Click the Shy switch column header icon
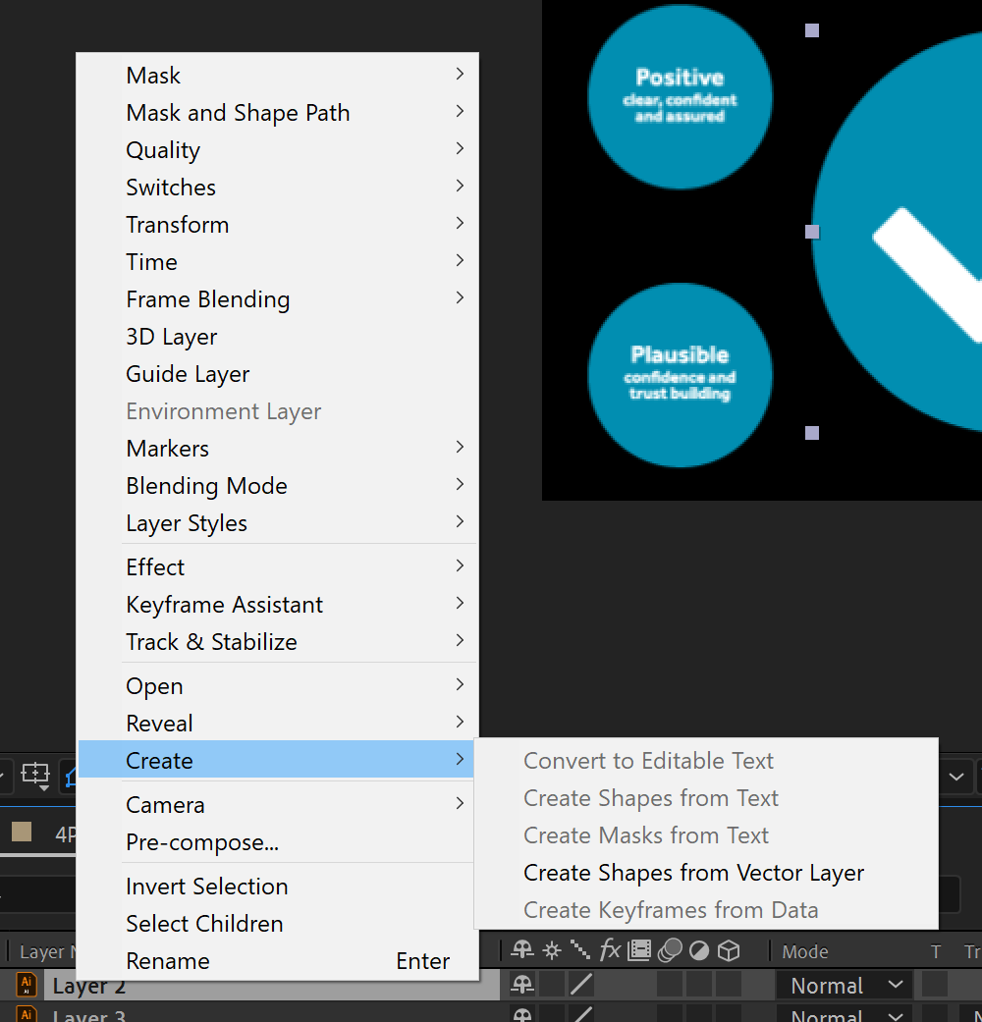Screen dimensions: 982x1022 point(522,950)
